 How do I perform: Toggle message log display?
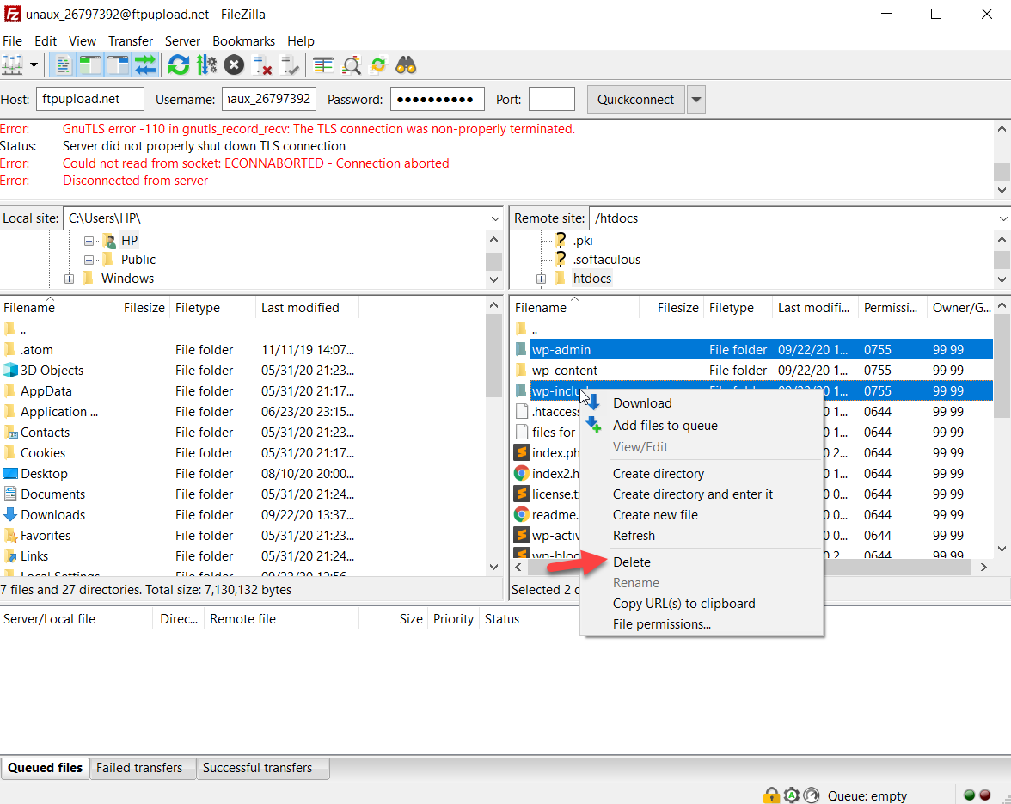(x=63, y=65)
